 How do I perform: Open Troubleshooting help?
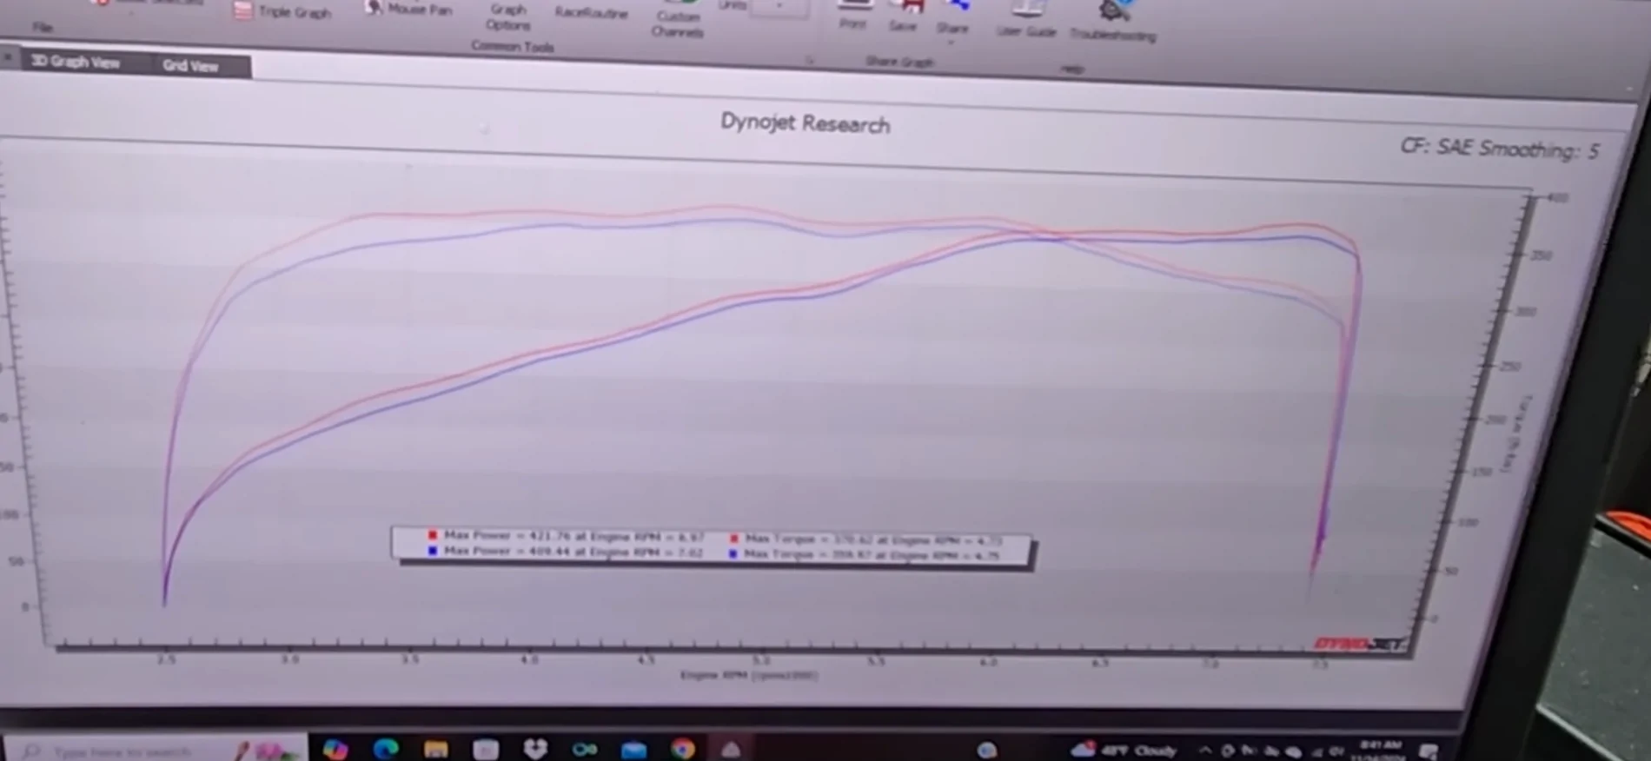[x=1112, y=23]
